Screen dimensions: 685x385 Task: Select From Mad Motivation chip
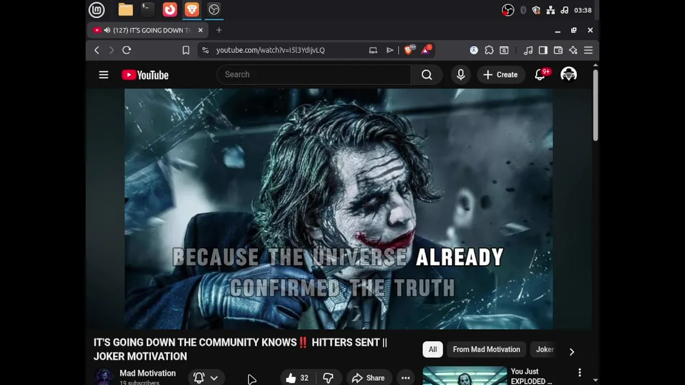coord(486,350)
